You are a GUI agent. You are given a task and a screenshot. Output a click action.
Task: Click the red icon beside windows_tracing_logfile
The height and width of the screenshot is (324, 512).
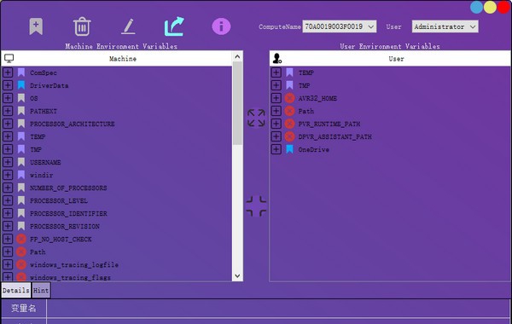pyautogui.click(x=21, y=264)
